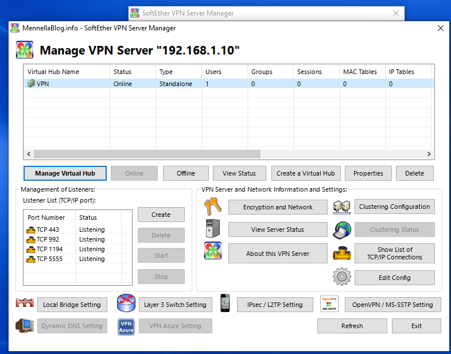This screenshot has height=354, width=451.
Task: Show List of TCP/IP Connections
Action: [395, 254]
